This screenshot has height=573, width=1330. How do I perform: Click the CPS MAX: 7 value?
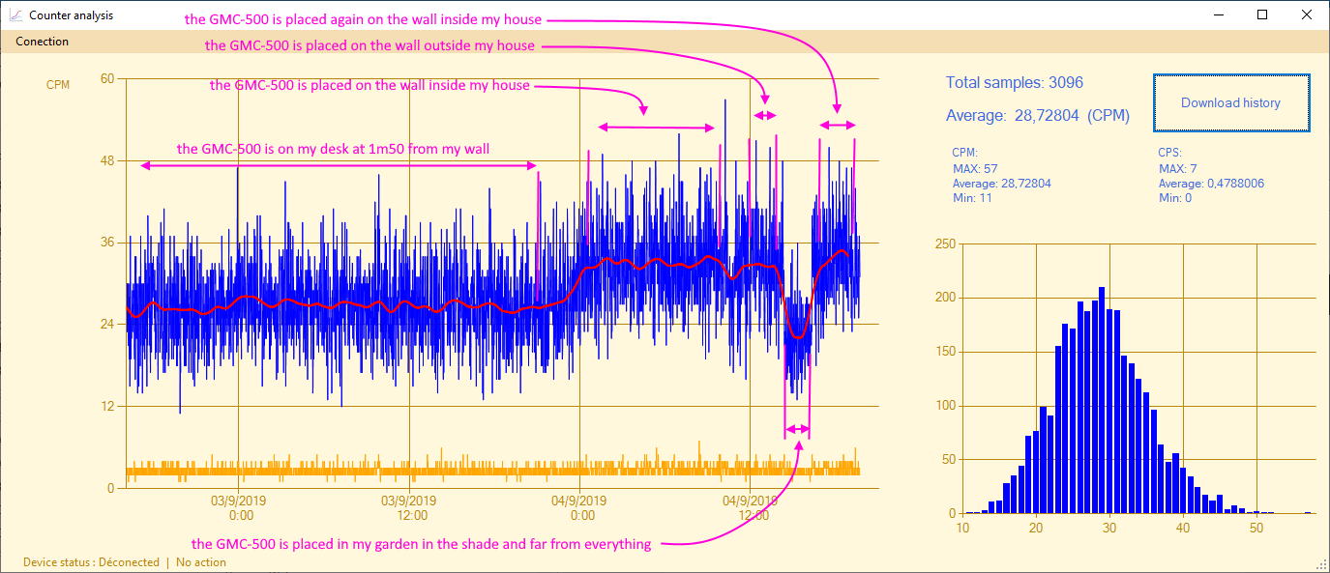1177,168
